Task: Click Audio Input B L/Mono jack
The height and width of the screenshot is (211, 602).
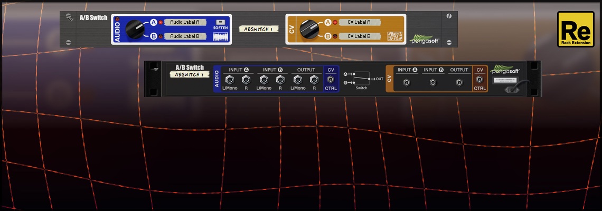Action: click(264, 80)
